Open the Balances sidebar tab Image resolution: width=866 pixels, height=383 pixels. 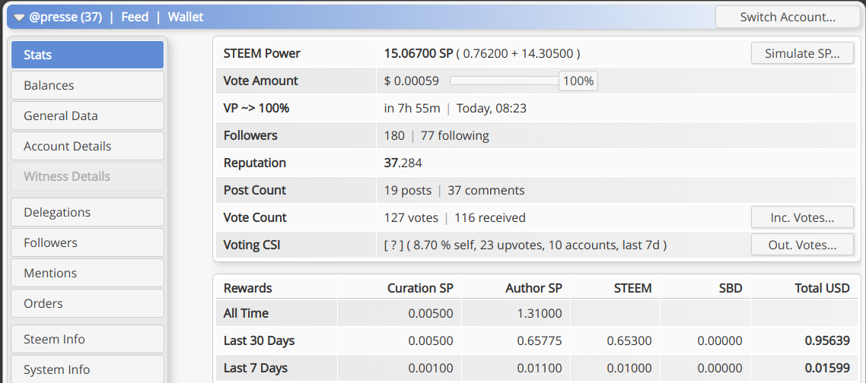point(88,85)
